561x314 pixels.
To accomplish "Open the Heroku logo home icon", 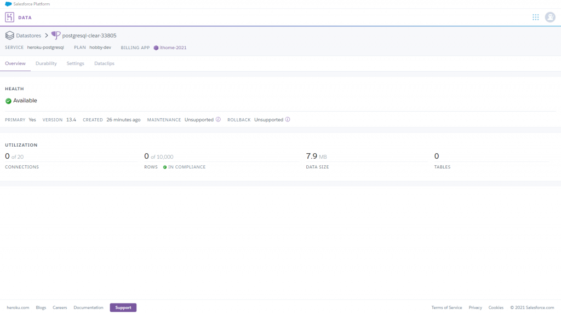I will (10, 17).
